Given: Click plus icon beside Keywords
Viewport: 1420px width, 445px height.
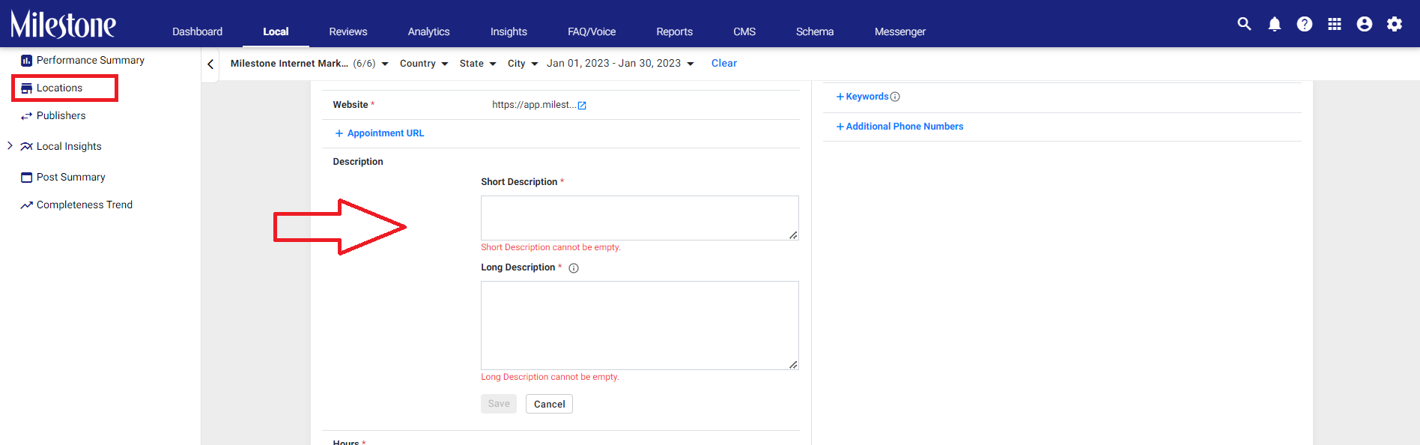Looking at the screenshot, I should [x=840, y=97].
